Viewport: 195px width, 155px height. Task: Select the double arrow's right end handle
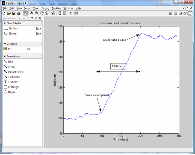[139, 72]
